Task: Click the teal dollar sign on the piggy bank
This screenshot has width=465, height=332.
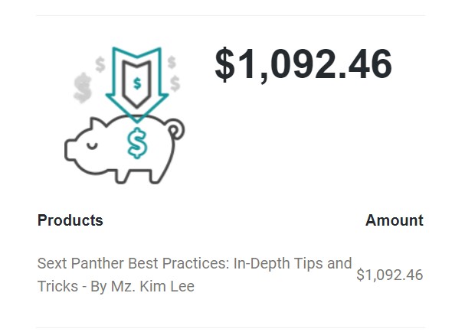Action: (x=137, y=143)
